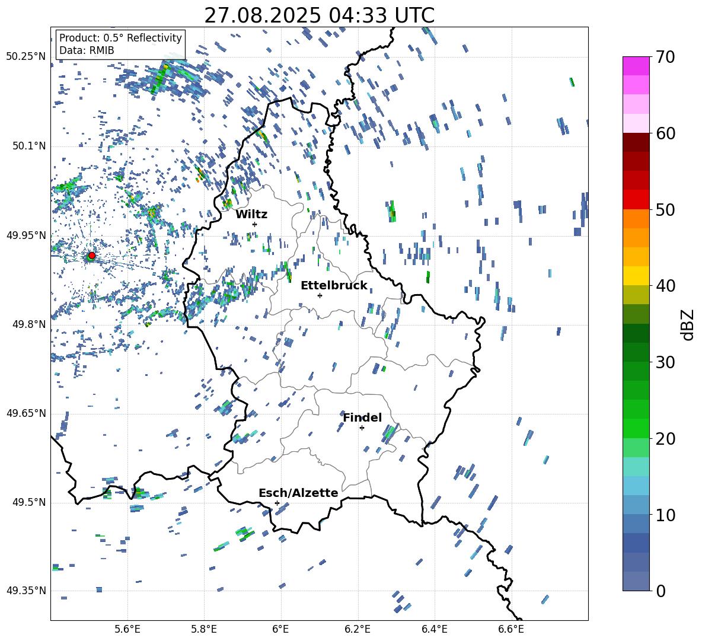This screenshot has width=702, height=641.
Task: Click the 6.6°E longitude label
Action: [511, 629]
